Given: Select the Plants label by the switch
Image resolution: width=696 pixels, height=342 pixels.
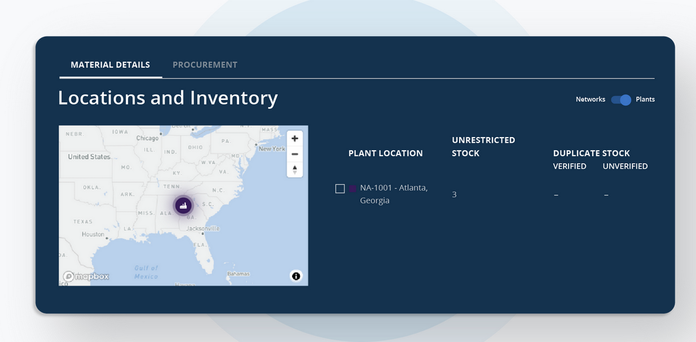Looking at the screenshot, I should pyautogui.click(x=645, y=99).
